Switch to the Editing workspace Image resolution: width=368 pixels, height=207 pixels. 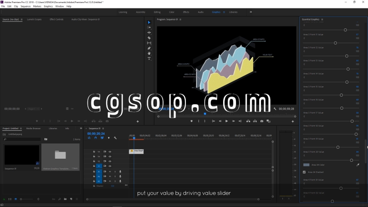(157, 12)
